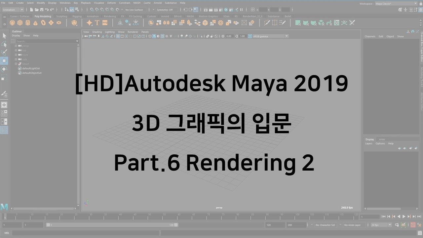Image resolution: width=423 pixels, height=238 pixels.
Task: Click the current frame input field
Action: coord(370,217)
